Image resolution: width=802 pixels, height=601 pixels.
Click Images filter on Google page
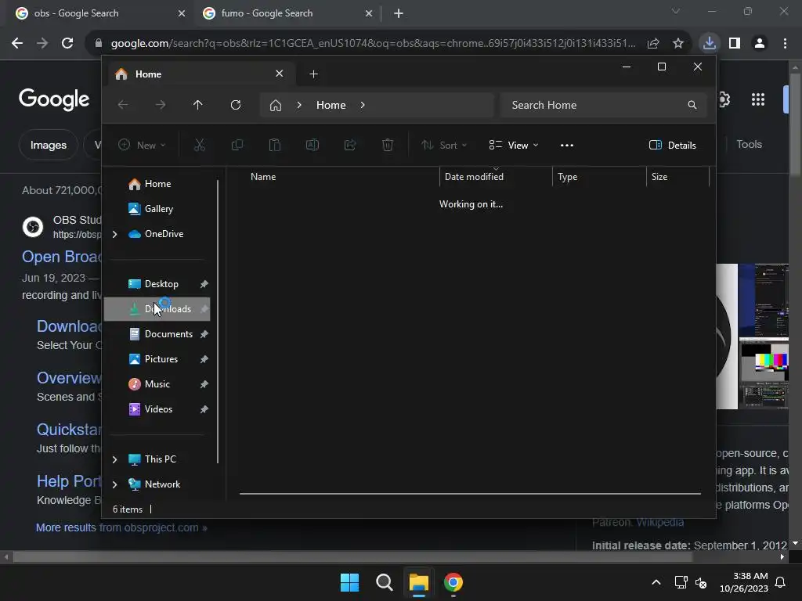click(x=48, y=145)
